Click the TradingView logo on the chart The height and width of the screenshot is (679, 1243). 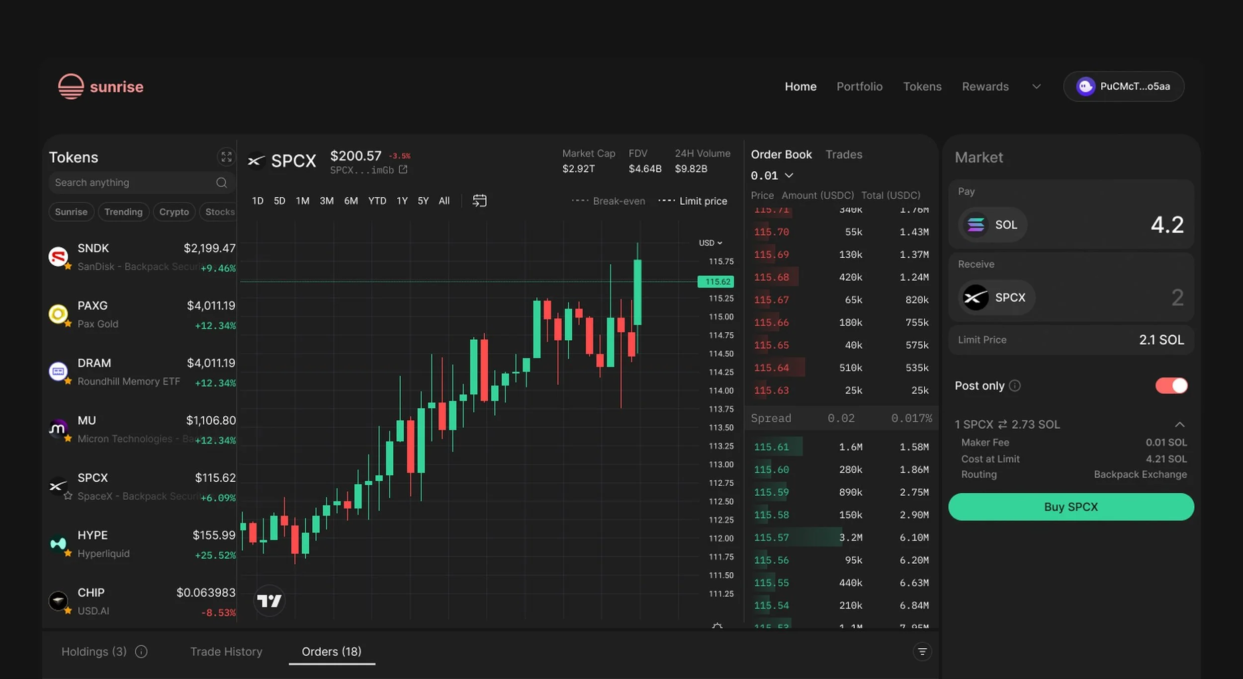click(269, 601)
